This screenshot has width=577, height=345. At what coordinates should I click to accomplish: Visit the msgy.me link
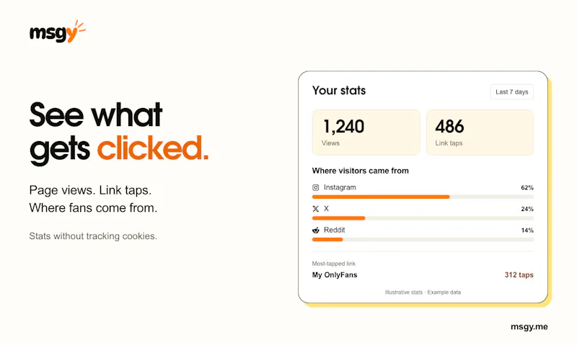click(x=529, y=326)
